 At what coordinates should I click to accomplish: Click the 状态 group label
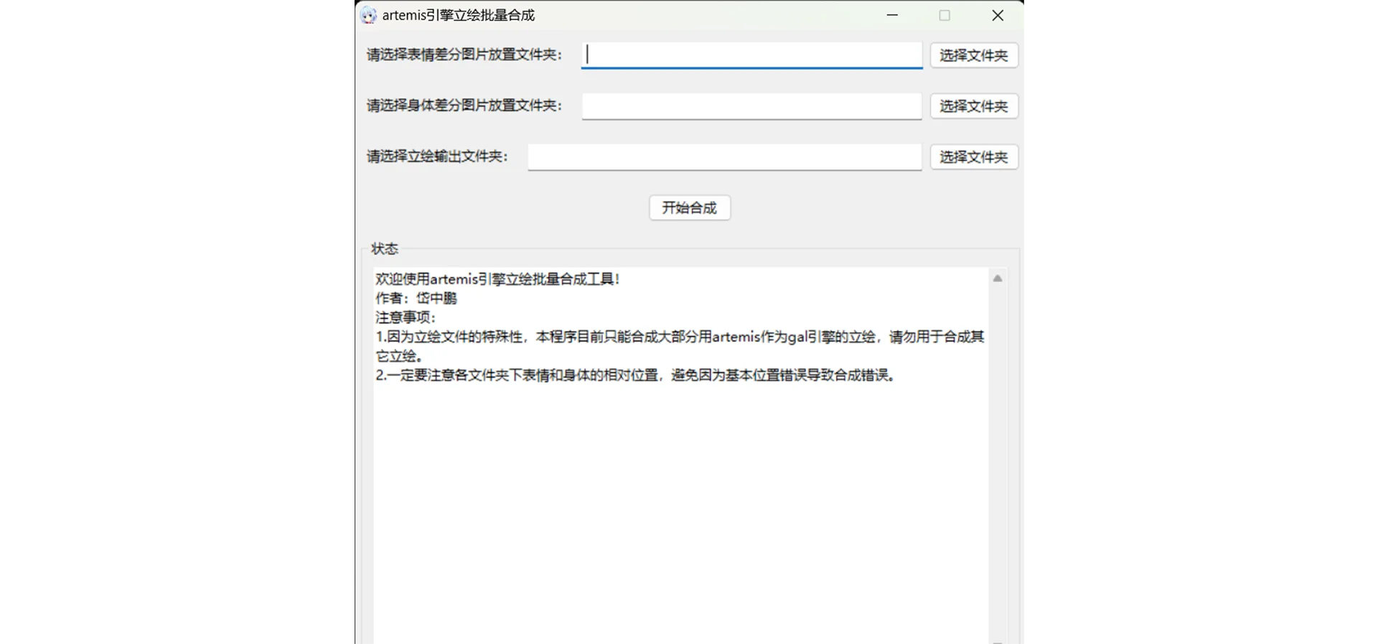click(385, 249)
